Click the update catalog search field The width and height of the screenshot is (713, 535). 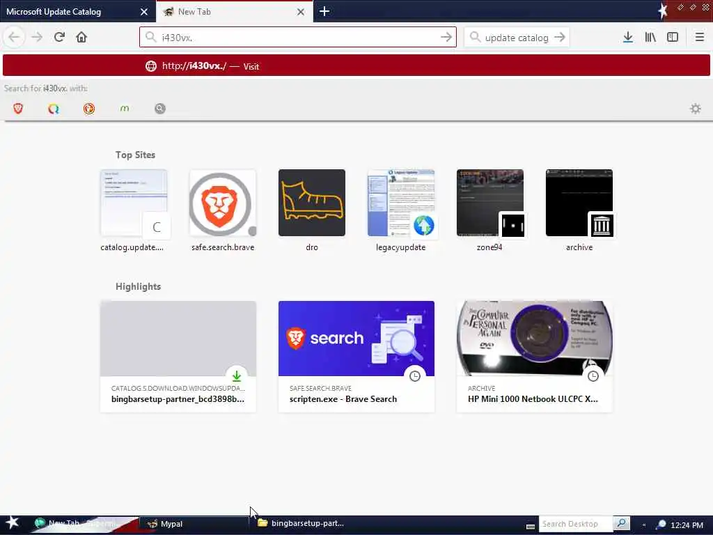(517, 38)
